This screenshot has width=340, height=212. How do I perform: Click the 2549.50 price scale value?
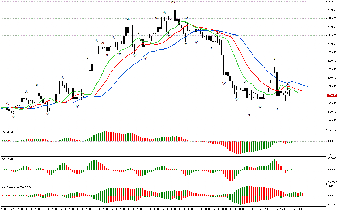point(332,78)
